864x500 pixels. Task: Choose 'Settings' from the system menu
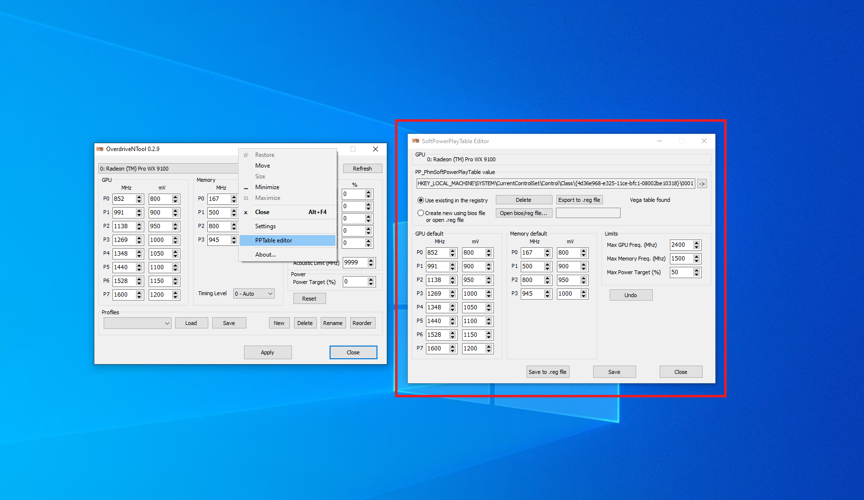(288, 226)
